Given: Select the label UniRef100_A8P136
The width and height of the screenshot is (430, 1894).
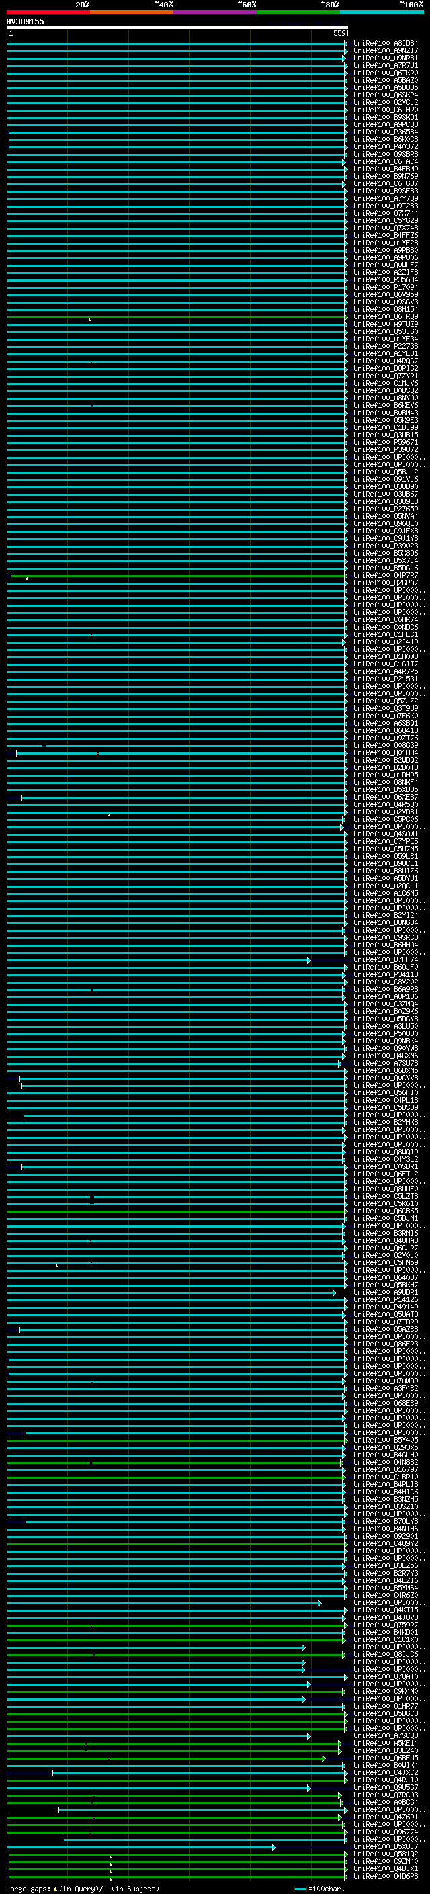Looking at the screenshot, I should point(386,997).
